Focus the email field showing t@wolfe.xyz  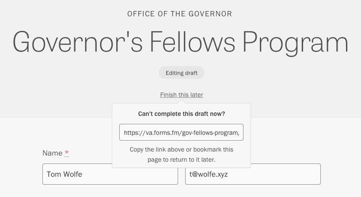point(253,174)
